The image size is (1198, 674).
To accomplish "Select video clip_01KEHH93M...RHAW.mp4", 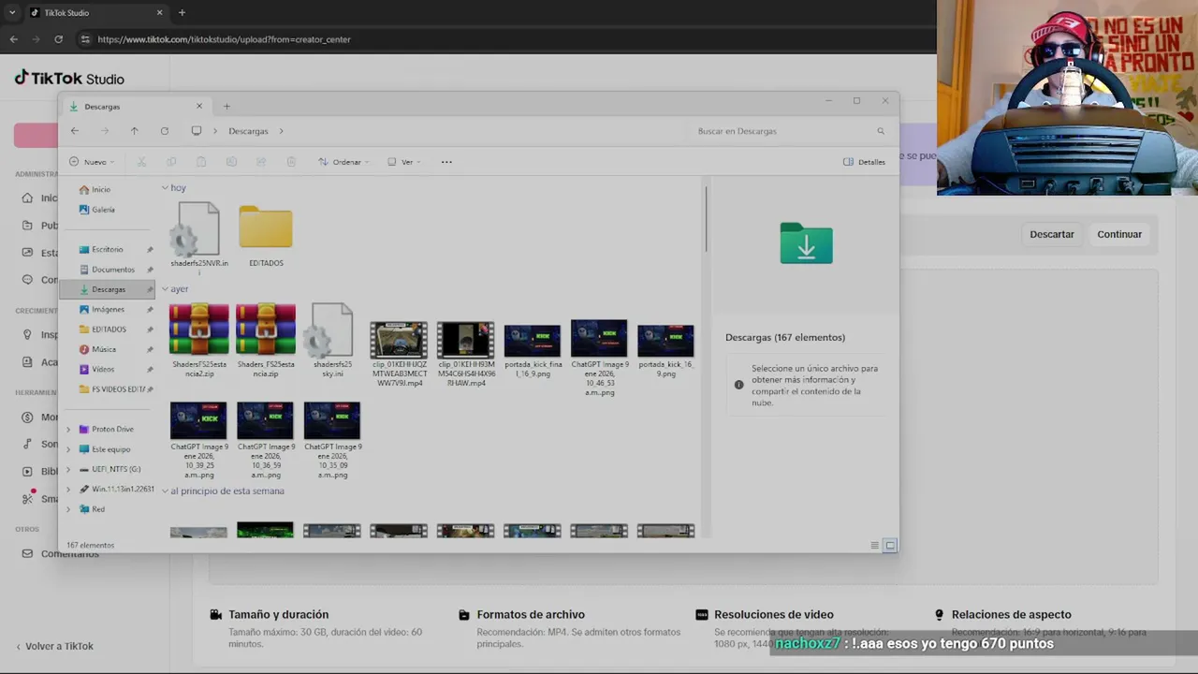I will (x=465, y=354).
